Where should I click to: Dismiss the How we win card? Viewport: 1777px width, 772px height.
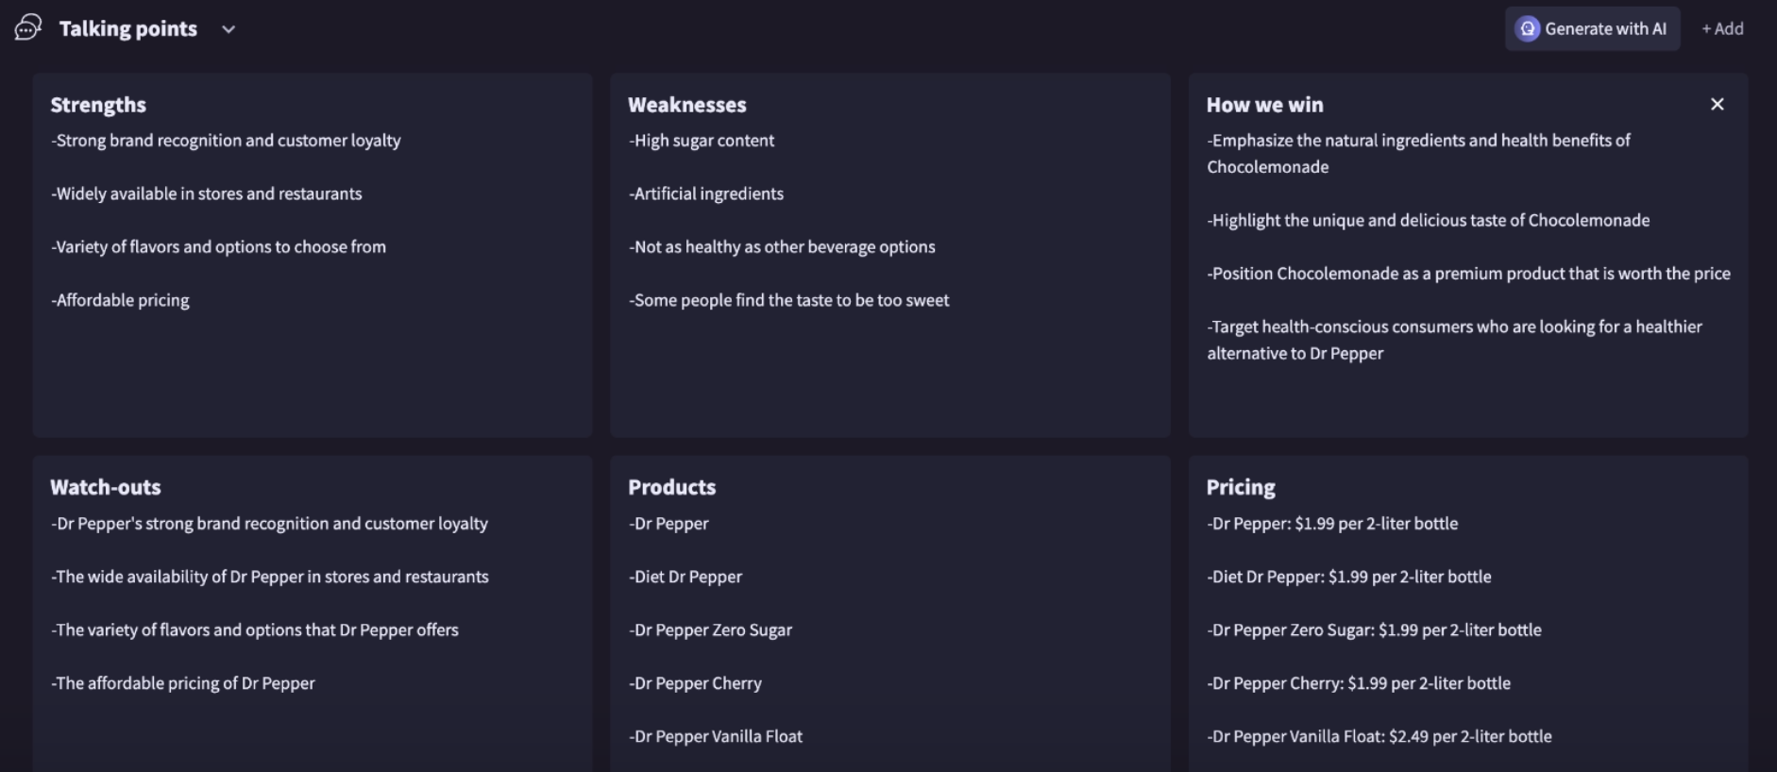pyautogui.click(x=1717, y=104)
